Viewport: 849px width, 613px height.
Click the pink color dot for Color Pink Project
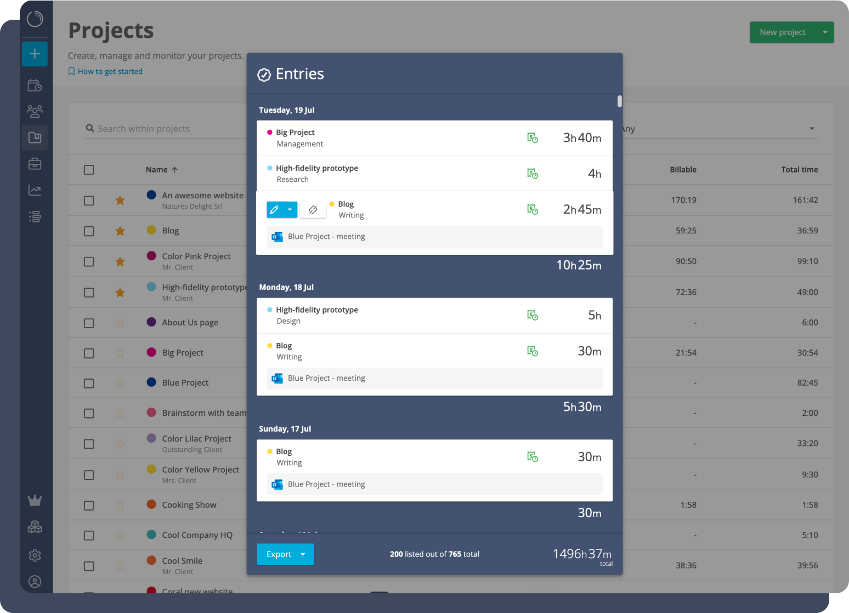pyautogui.click(x=151, y=256)
